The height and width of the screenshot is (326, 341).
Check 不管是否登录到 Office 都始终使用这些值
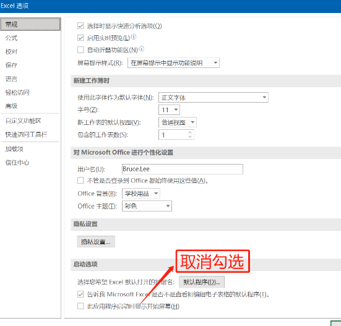[80, 181]
